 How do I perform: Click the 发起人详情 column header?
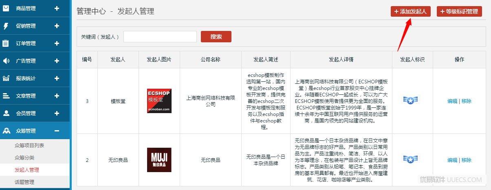341,59
